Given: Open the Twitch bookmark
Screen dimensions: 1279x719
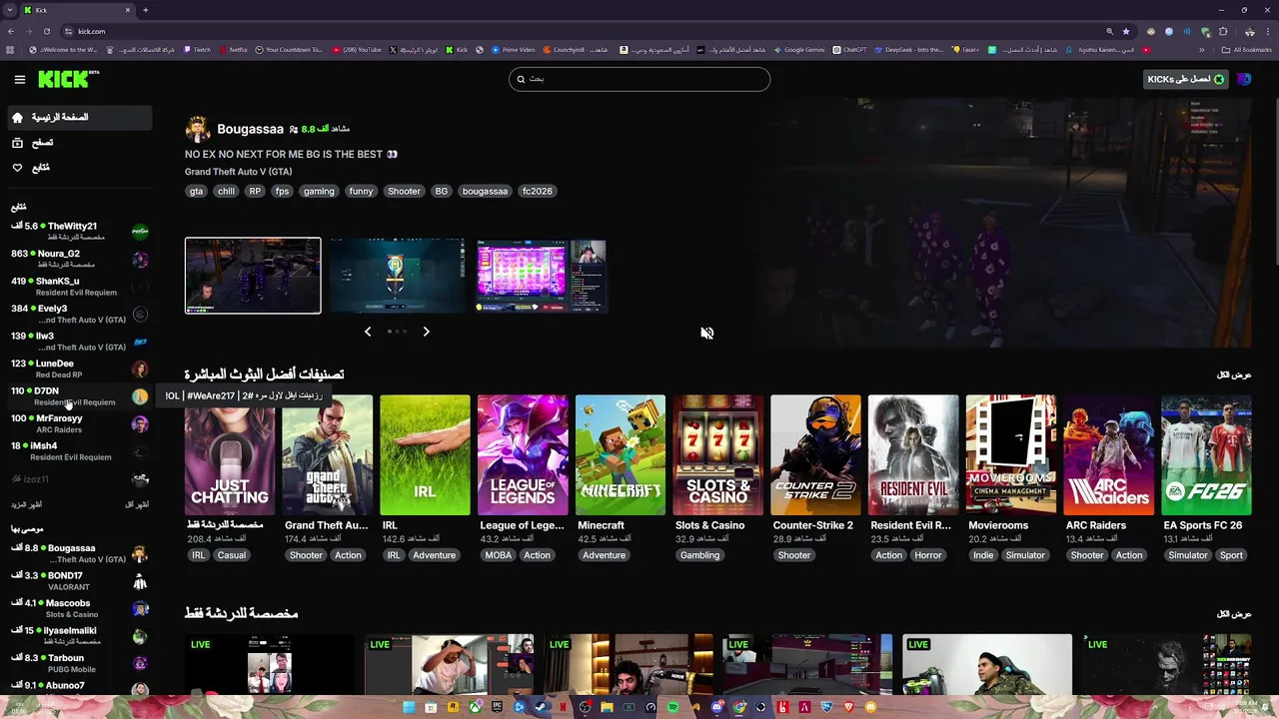Looking at the screenshot, I should click(197, 50).
